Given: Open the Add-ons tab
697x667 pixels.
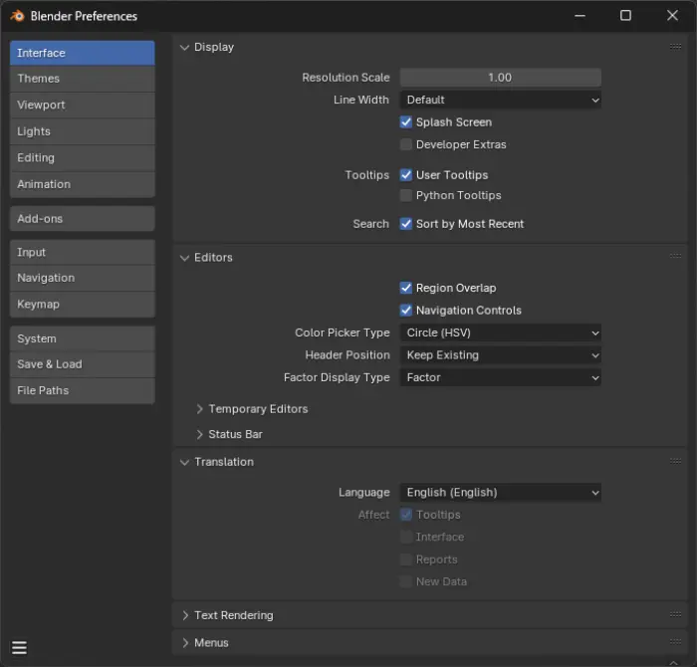Looking at the screenshot, I should [x=83, y=219].
